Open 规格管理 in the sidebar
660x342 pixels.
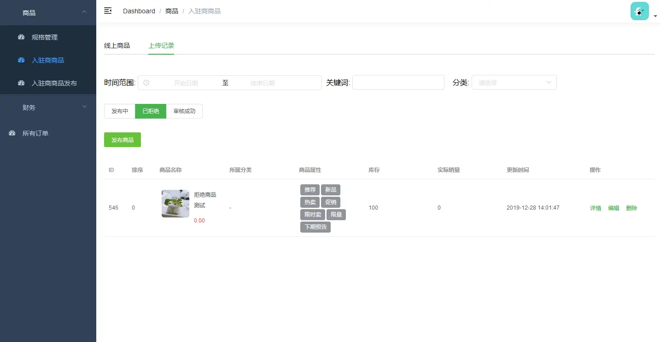coord(48,37)
